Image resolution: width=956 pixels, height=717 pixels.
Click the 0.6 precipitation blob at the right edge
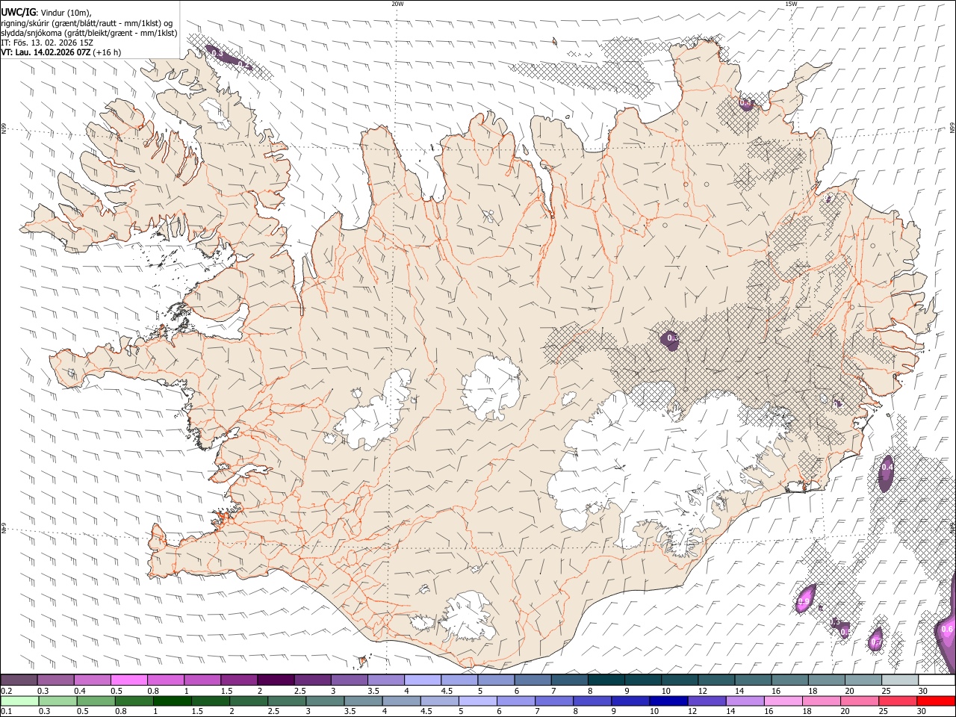click(946, 629)
